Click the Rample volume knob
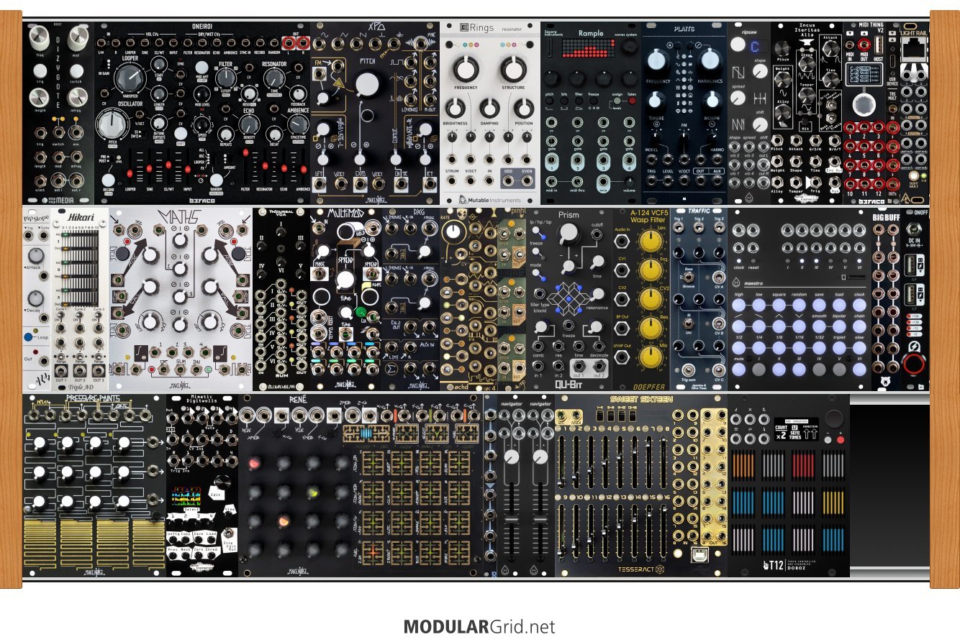960x642 pixels. click(x=630, y=181)
